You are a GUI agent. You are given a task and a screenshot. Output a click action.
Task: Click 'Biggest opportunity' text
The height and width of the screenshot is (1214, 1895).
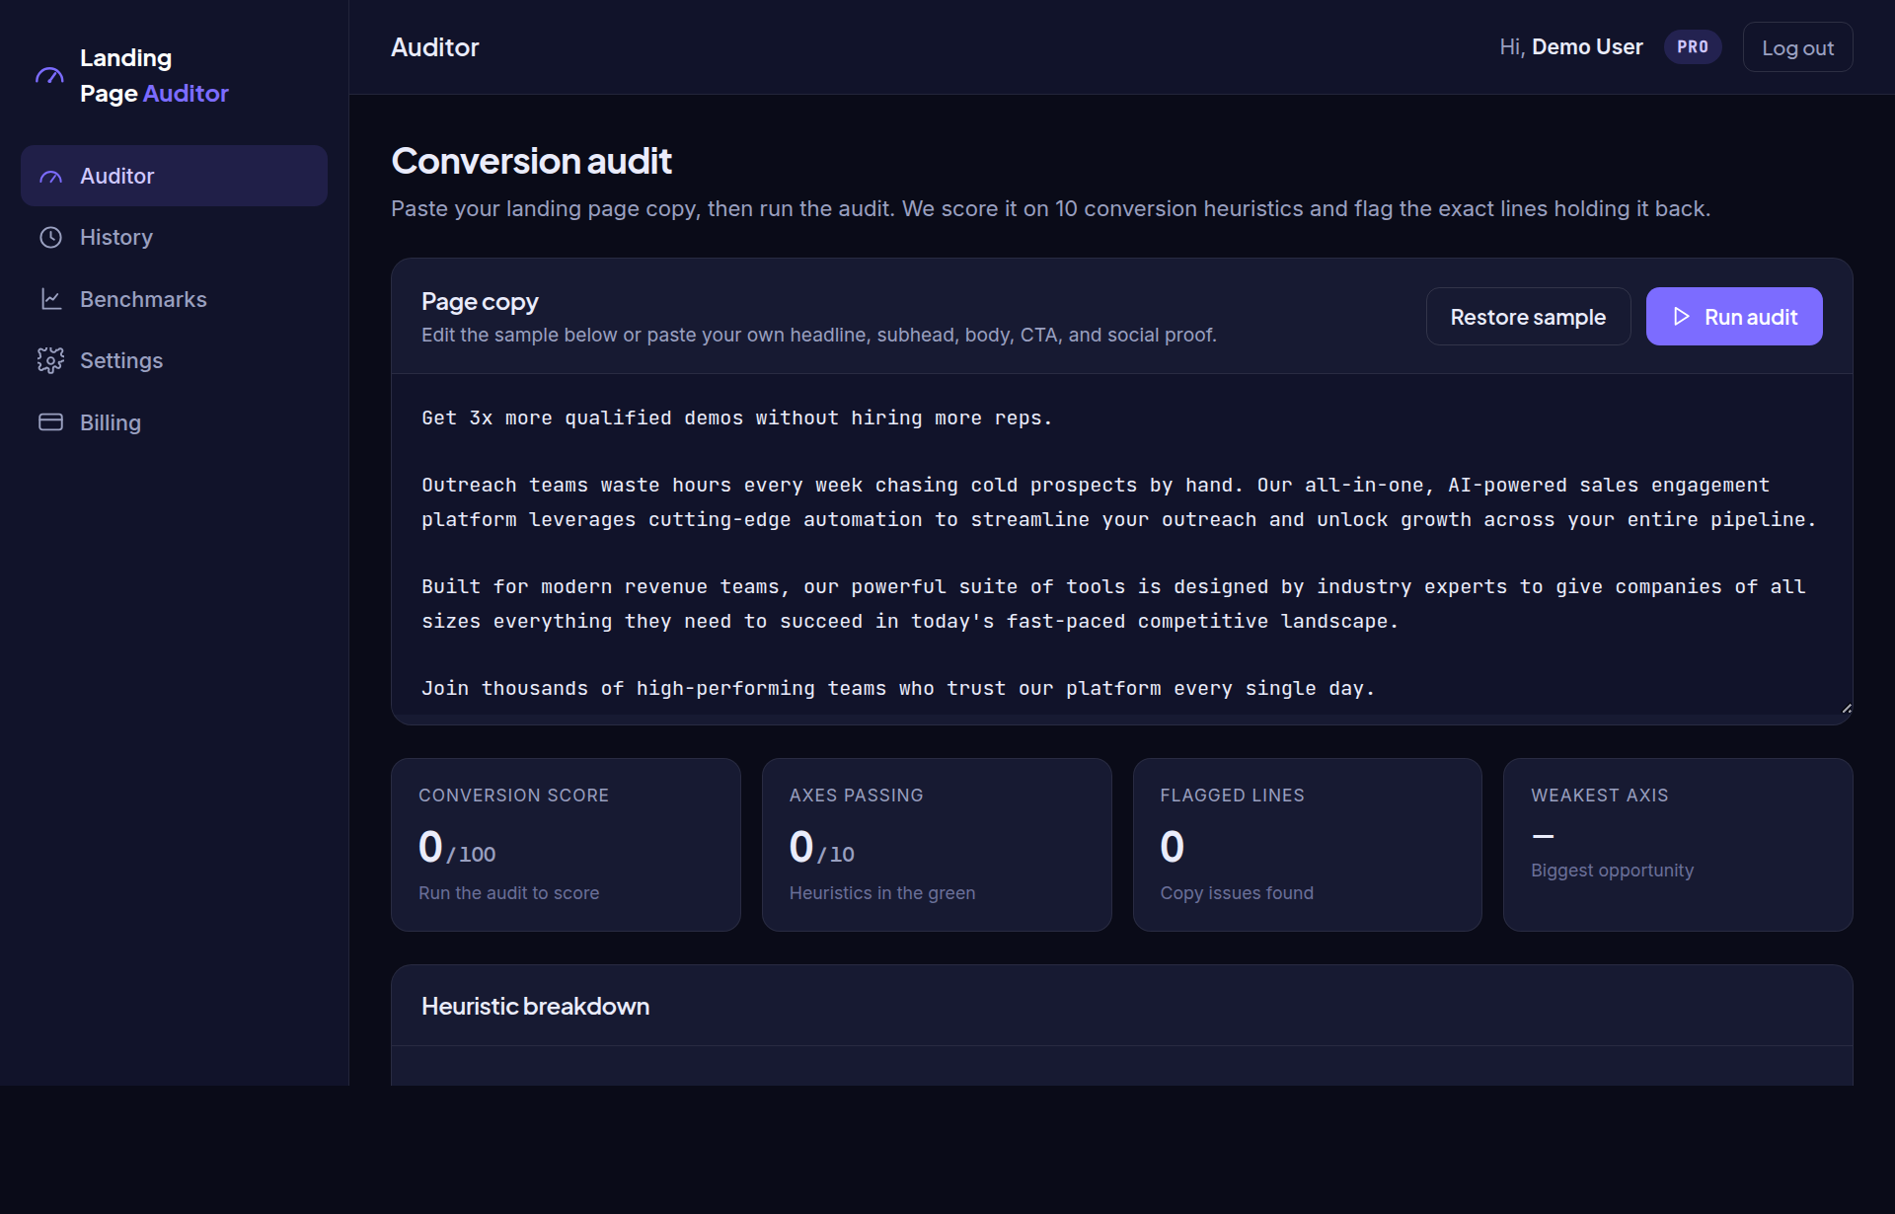(1612, 871)
